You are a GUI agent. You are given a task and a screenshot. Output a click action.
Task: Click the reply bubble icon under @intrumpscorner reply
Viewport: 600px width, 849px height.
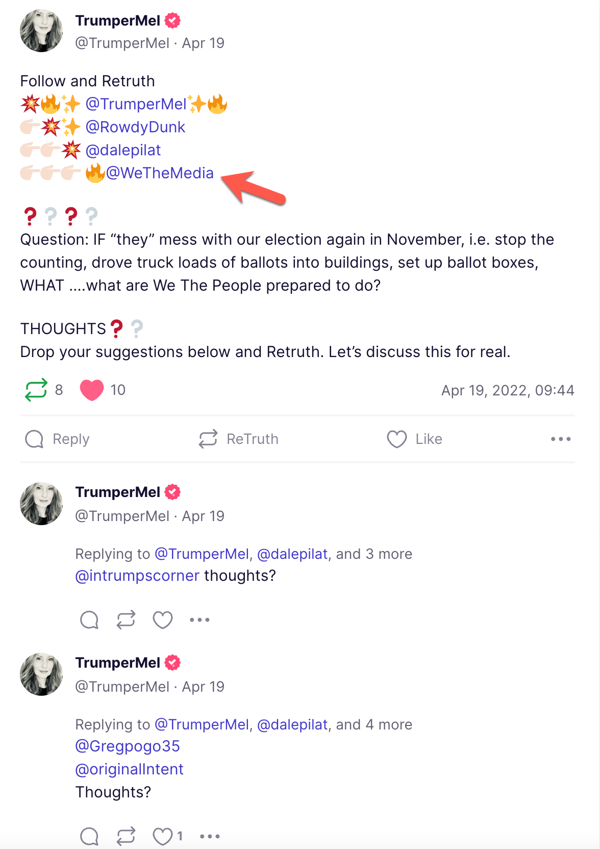(89, 620)
